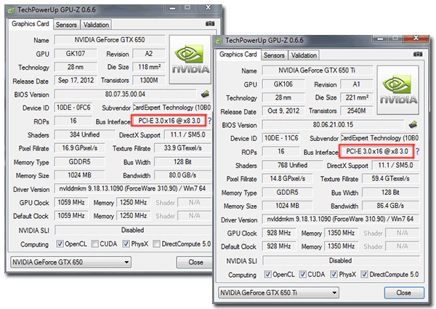Open the NVIDIA GeForce GTX 650 Ti card dropdown
The image size is (436, 309).
click(278, 292)
